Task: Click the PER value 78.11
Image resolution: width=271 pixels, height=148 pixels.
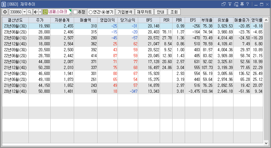Action: tap(167, 32)
